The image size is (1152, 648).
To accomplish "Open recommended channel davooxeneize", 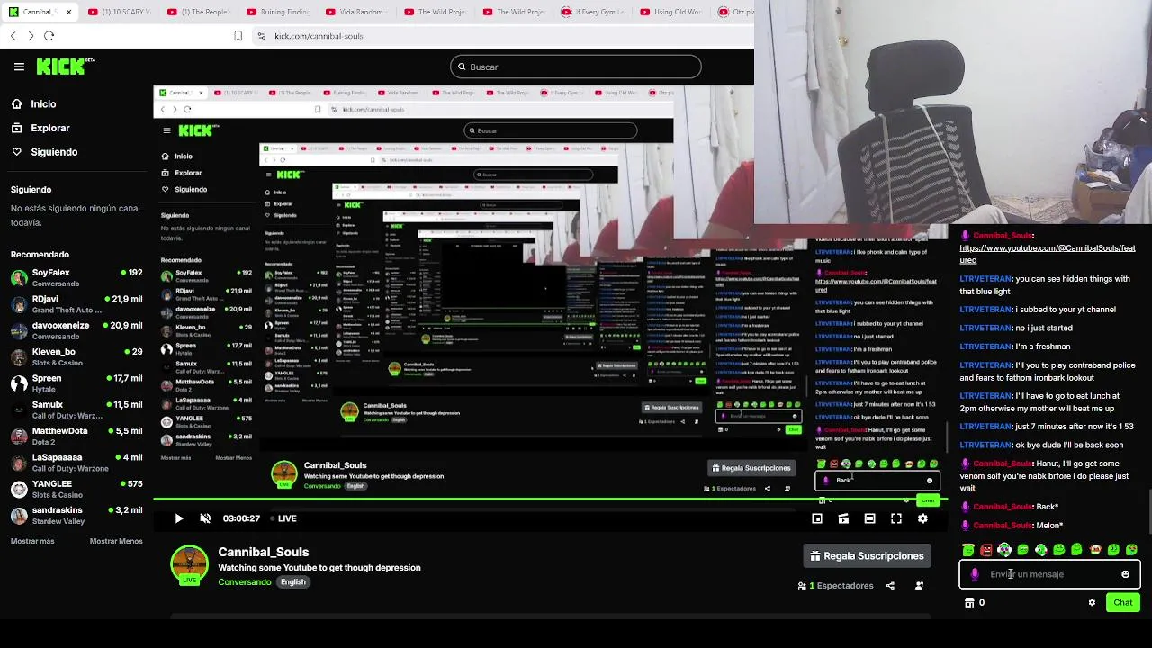I will (x=76, y=330).
